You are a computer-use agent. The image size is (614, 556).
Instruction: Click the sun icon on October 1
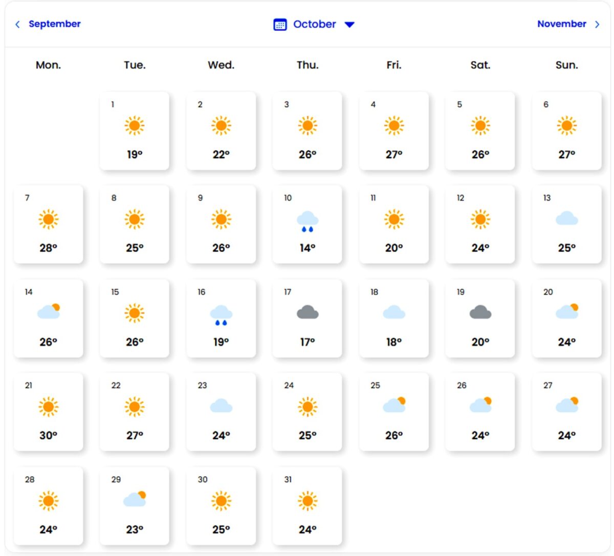tap(135, 125)
